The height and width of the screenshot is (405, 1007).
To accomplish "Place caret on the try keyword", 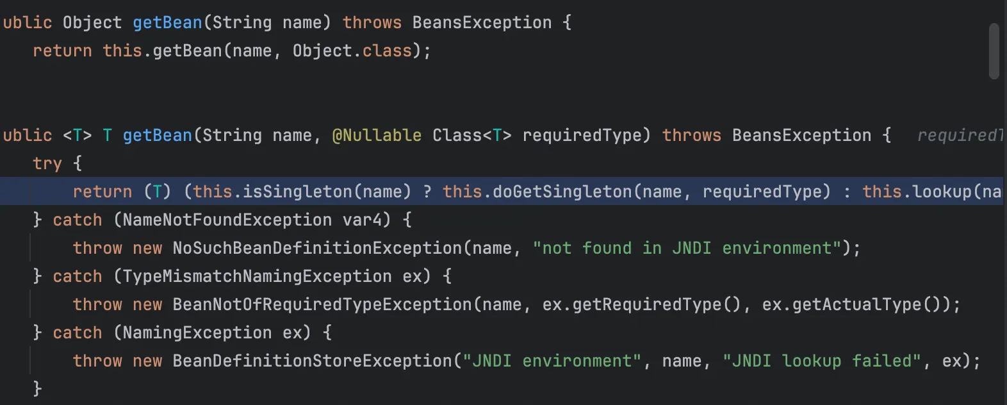I will [47, 163].
